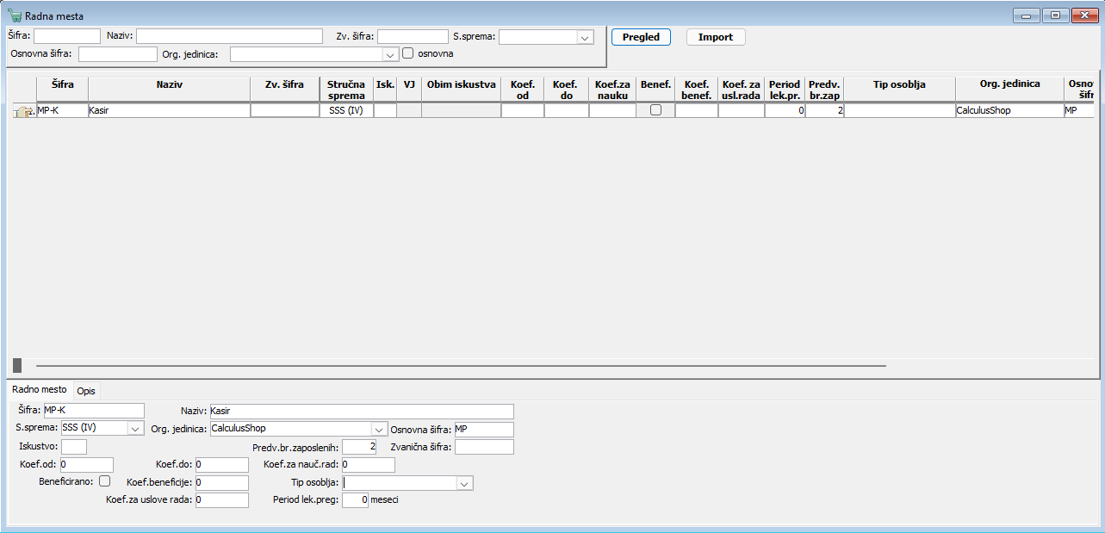1105x533 pixels.
Task: Click the Predv.br.zaposlenih field
Action: (359, 447)
